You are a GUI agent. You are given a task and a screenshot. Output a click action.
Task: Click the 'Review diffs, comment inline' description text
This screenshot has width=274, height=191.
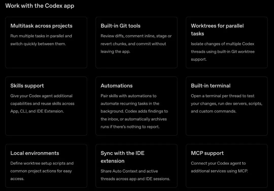click(x=136, y=44)
